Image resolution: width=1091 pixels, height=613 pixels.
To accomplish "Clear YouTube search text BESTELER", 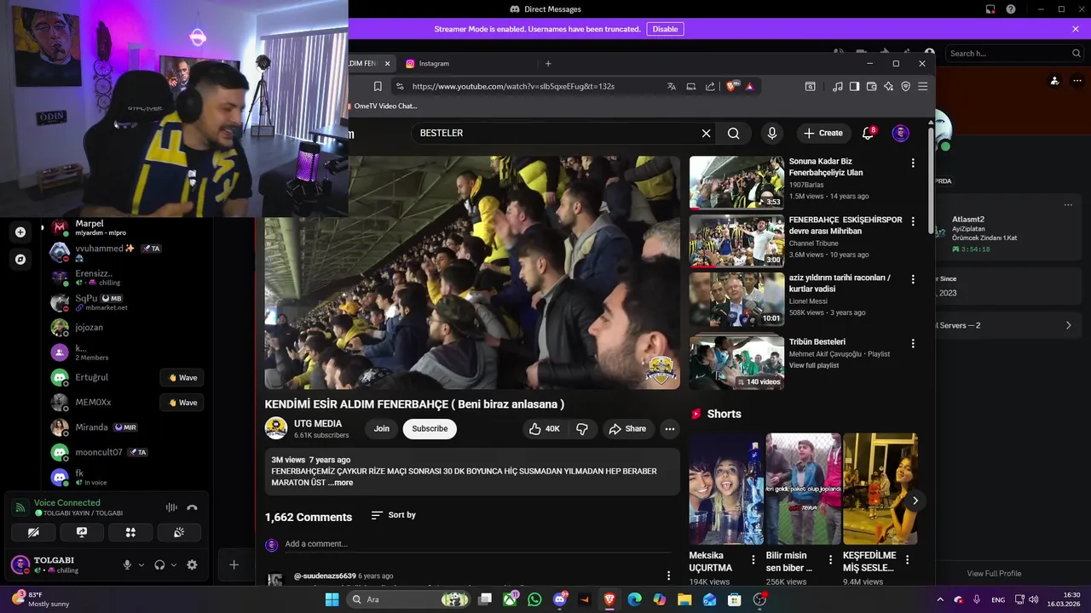I will [706, 133].
